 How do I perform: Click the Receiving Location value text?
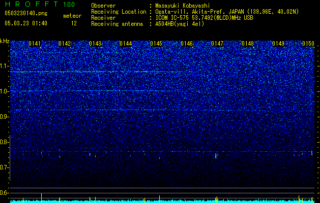click(227, 12)
